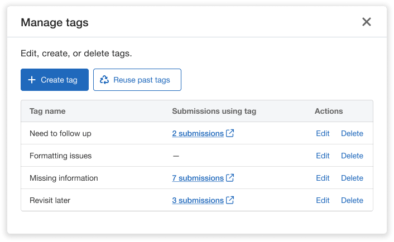
Task: Close the Manage tags dialog
Action: 367,22
